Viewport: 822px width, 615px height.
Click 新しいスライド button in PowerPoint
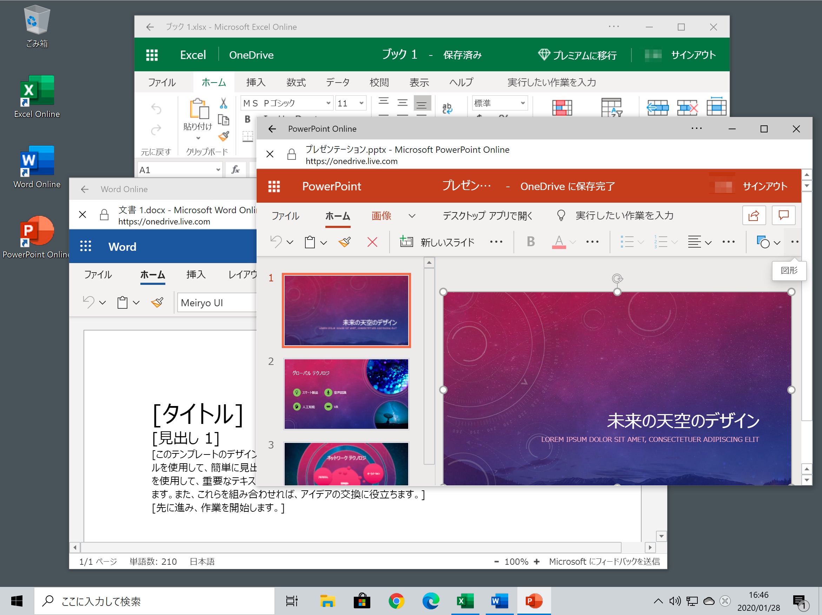437,242
